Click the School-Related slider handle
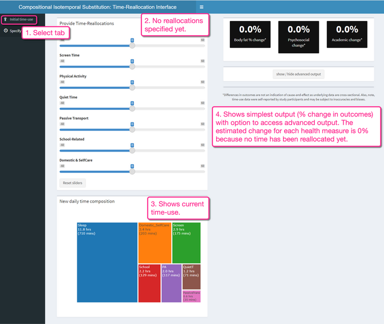Screen dimensions: 384x324 click(132, 150)
